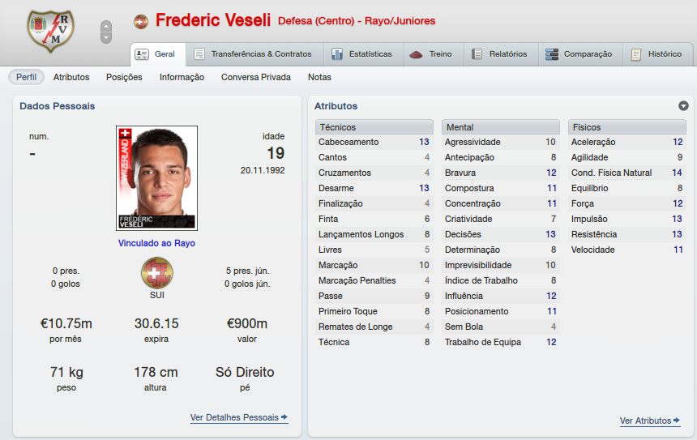Open the Geral tab profile-card icon
This screenshot has width=697, height=440.
click(x=142, y=54)
